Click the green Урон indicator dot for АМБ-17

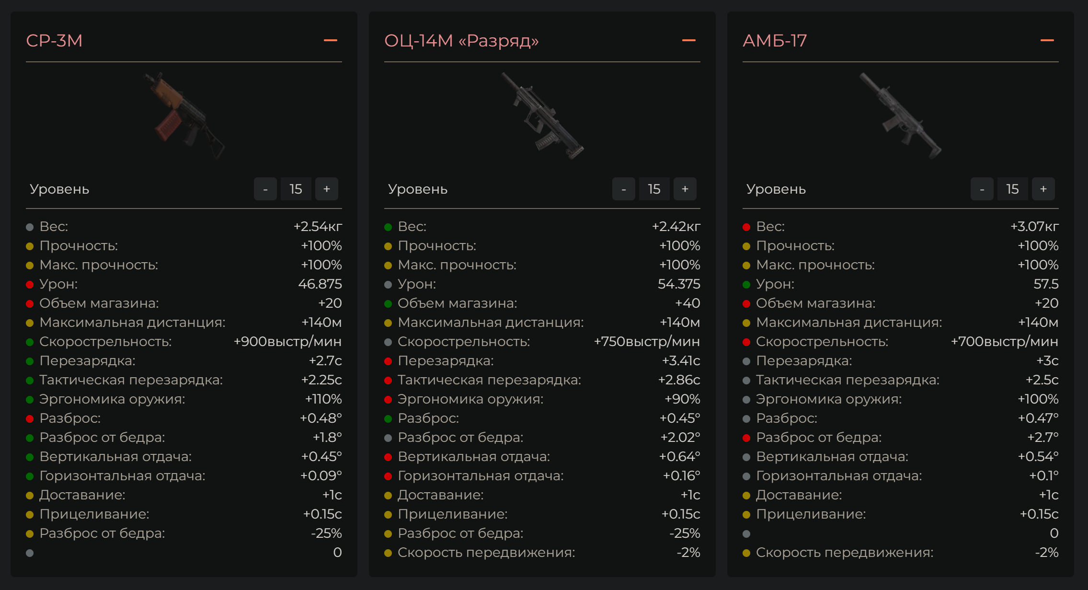coord(746,285)
